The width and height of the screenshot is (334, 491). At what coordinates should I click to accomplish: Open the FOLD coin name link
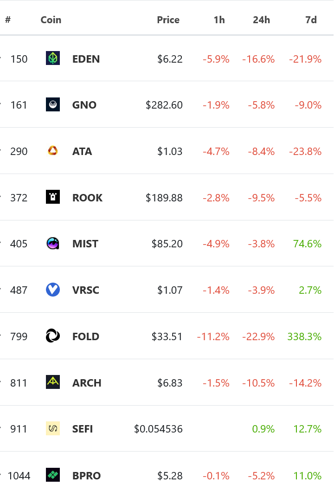(x=86, y=336)
